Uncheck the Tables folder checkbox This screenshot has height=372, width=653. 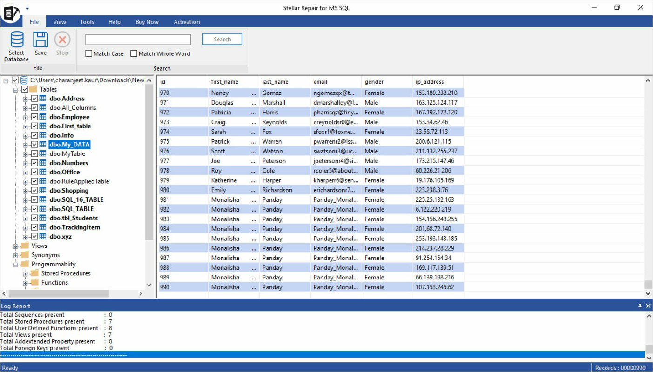coord(25,89)
